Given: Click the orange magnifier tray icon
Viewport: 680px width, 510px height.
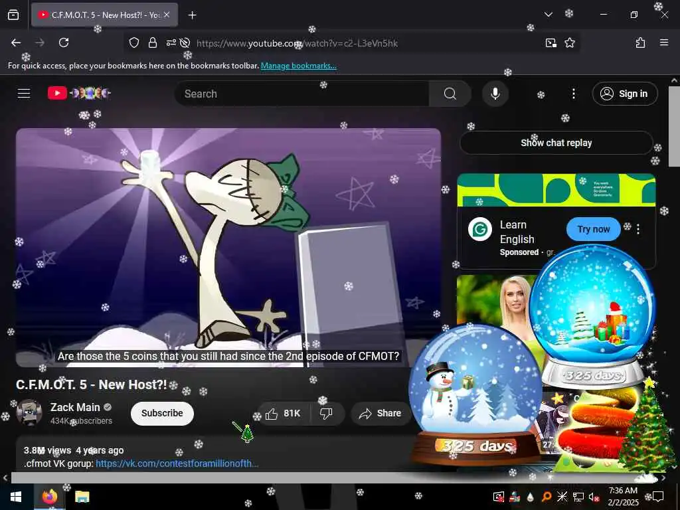Looking at the screenshot, I should pos(547,497).
